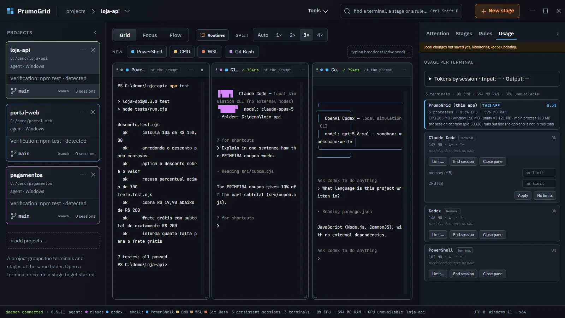Viewport: 565px width, 318px height.
Task: Click the PowerShell terminal drag handle
Action: (x=117, y=70)
